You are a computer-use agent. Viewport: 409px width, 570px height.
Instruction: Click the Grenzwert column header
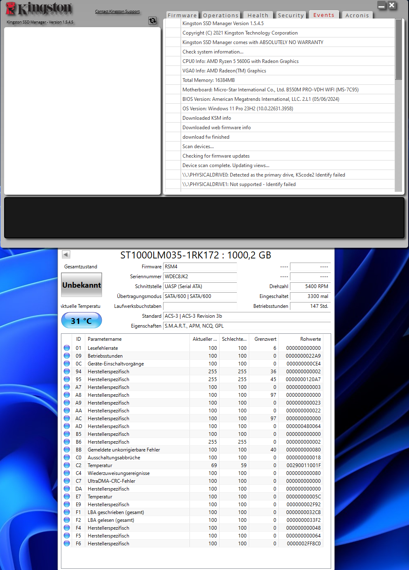point(264,339)
